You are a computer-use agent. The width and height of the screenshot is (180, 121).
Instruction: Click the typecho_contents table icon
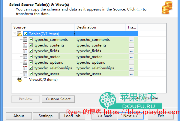(25, 45)
